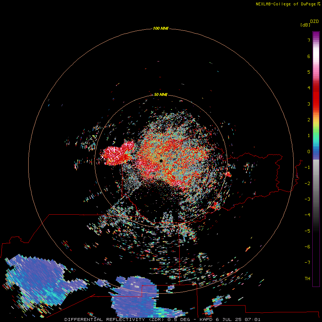This screenshot has height=322, width=322.
Task: Click the 1 value on the color scale
Action: pyautogui.click(x=309, y=136)
